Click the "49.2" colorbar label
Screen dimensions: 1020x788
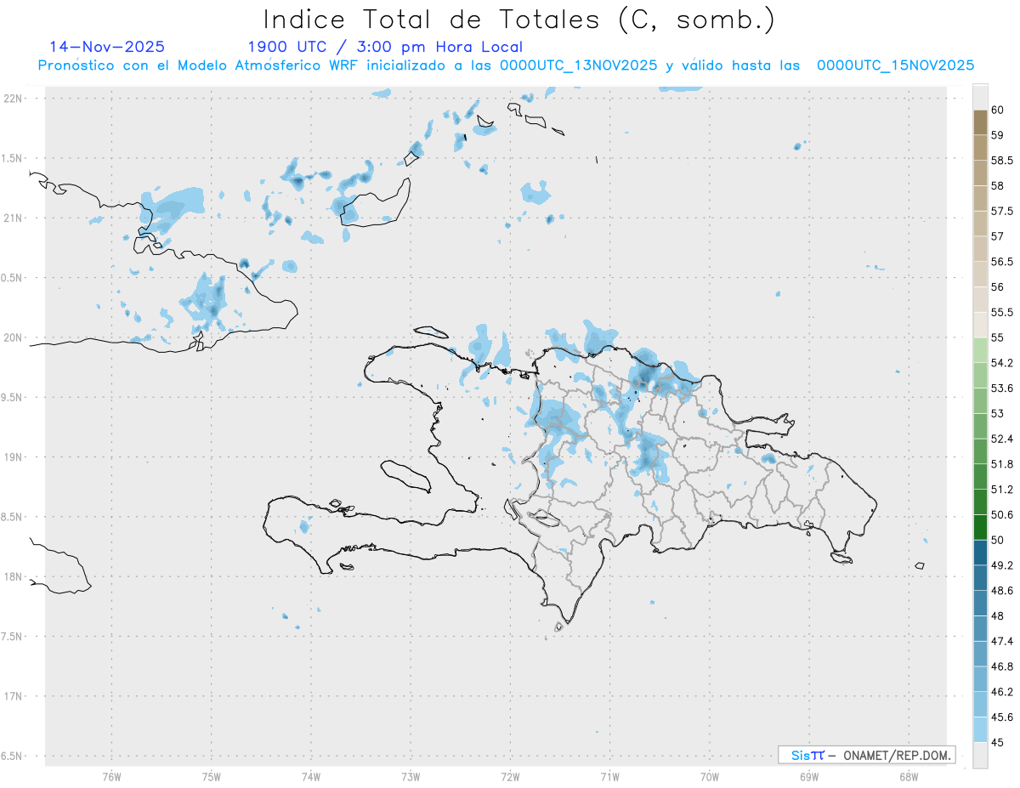click(x=1002, y=565)
